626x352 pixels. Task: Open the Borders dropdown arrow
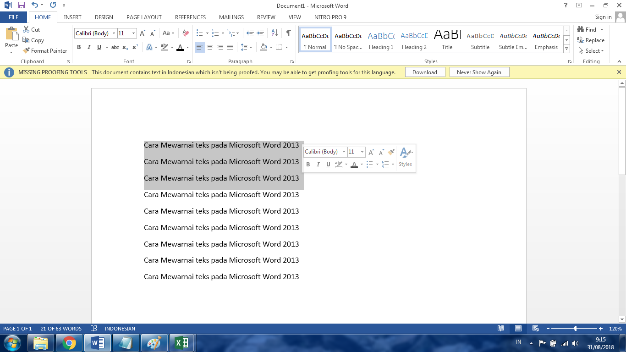point(287,47)
